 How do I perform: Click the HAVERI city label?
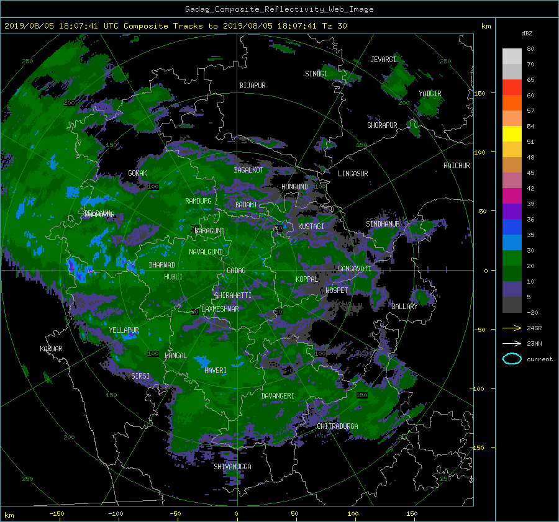[216, 371]
